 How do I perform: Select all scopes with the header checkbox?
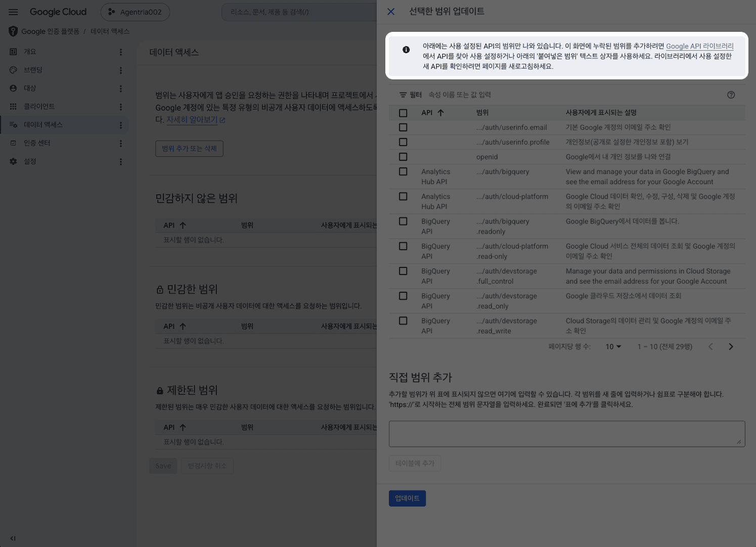coord(403,113)
